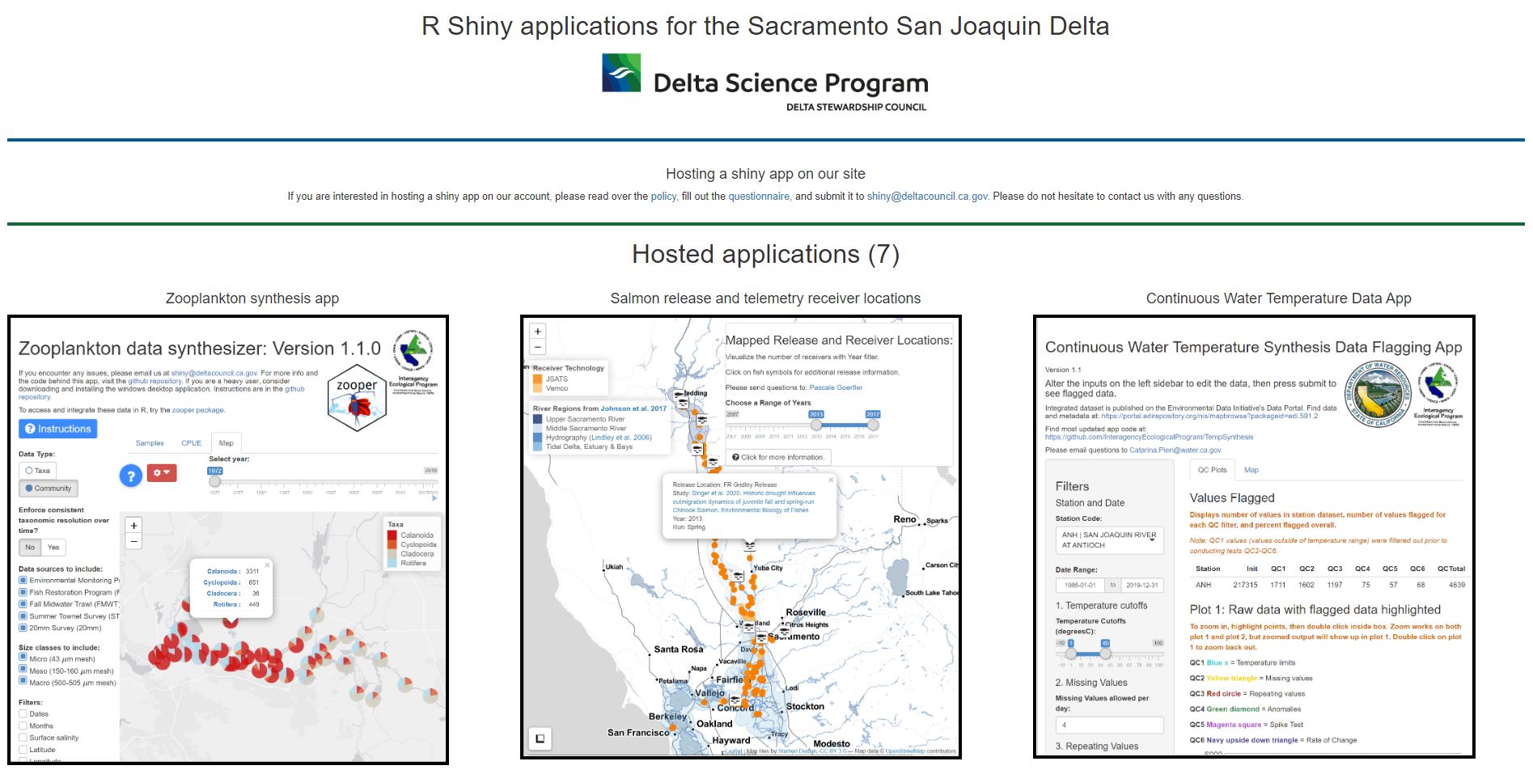Enable the Dates filter checkbox
This screenshot has width=1533, height=774.
(23, 713)
